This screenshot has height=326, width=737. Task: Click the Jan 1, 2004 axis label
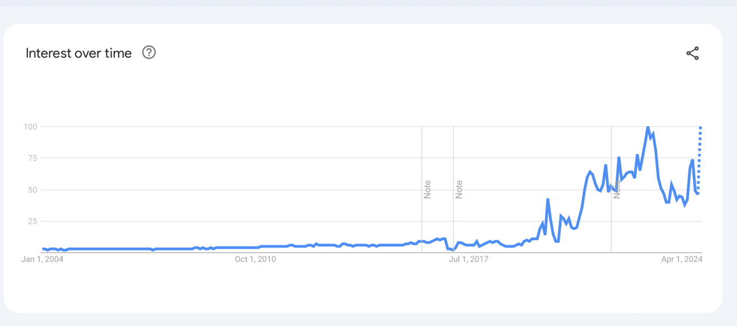coord(42,259)
